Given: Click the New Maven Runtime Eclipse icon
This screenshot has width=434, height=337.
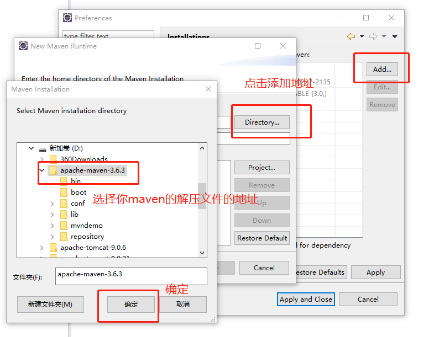Looking at the screenshot, I should 23,46.
